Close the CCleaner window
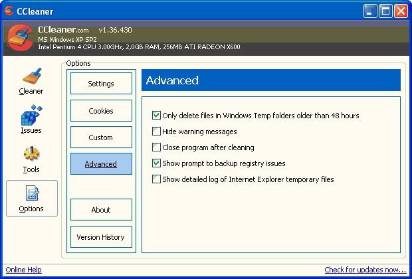This screenshot has height=279, width=412. (401, 11)
